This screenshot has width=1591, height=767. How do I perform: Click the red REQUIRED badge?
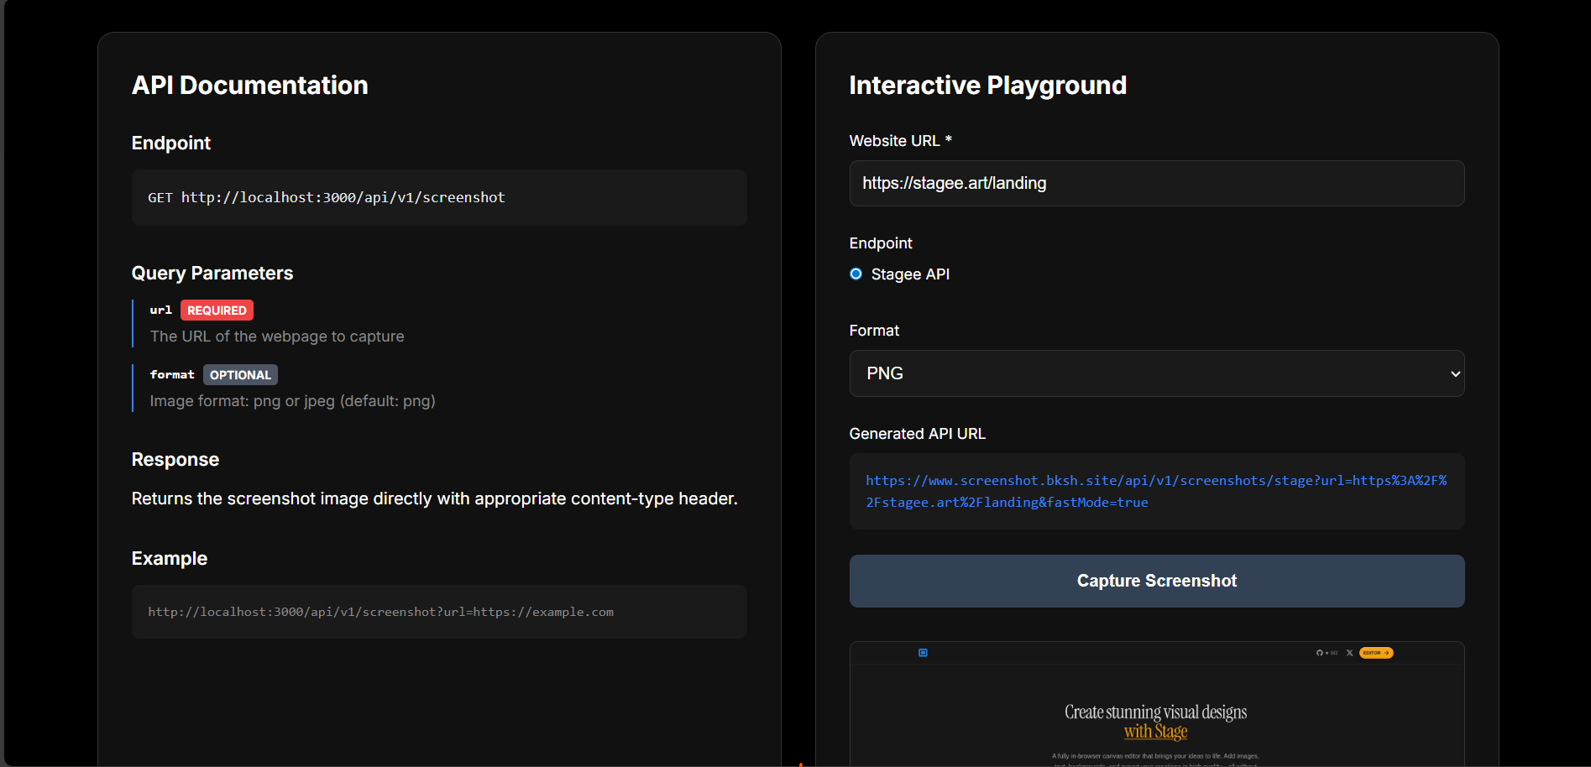217,310
